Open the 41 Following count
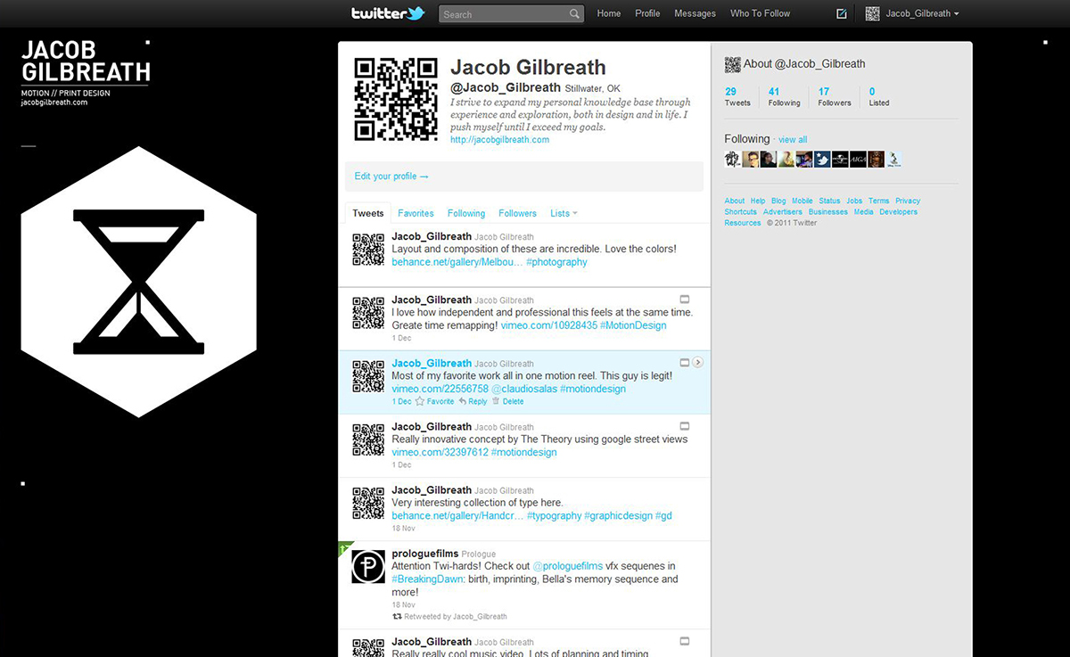This screenshot has width=1070, height=657. click(784, 97)
